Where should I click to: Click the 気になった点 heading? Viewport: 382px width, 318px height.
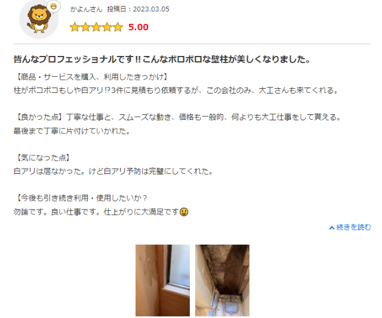(x=44, y=158)
